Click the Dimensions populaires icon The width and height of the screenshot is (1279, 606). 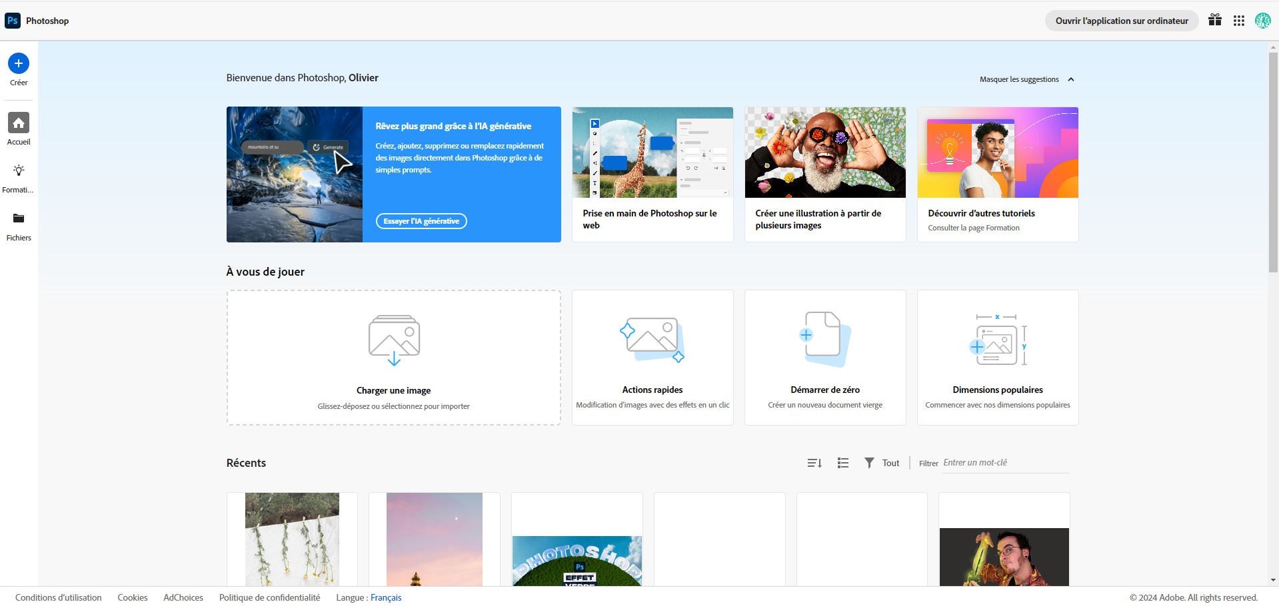(998, 340)
